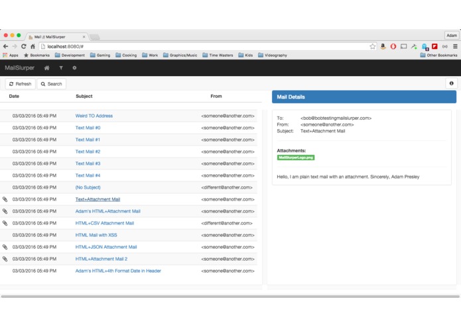Click the Subject column header
This screenshot has width=461, height=327.
coord(84,96)
